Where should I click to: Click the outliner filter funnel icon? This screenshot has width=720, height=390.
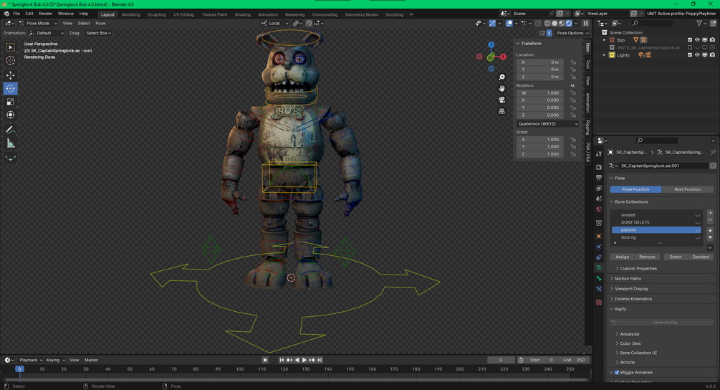[699, 23]
